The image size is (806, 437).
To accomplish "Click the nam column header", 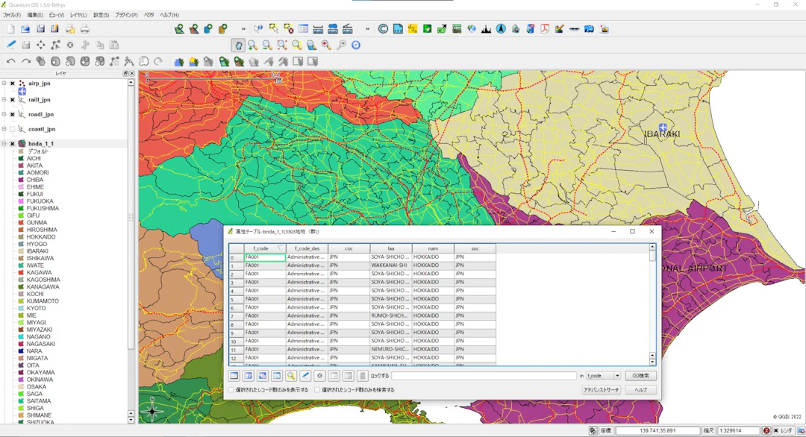I will pos(433,248).
